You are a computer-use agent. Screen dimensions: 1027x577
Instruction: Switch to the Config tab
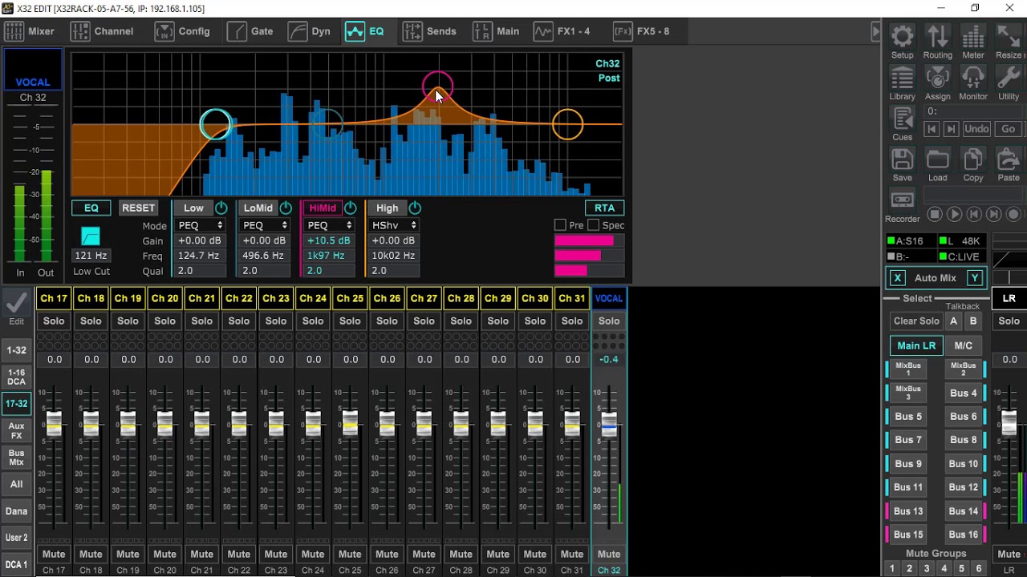click(x=182, y=31)
